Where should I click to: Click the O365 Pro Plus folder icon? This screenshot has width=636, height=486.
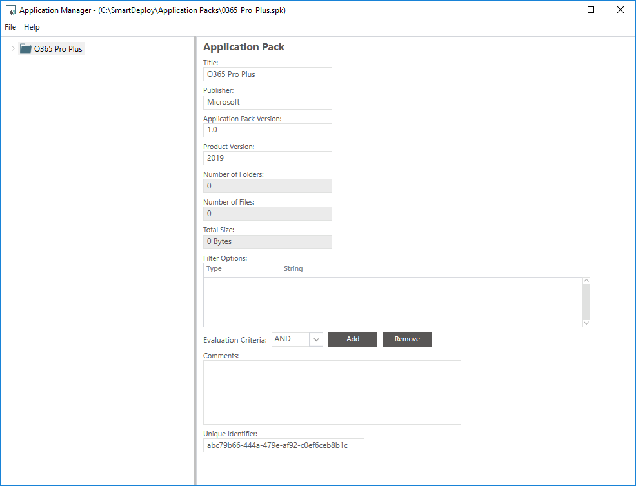tap(26, 48)
